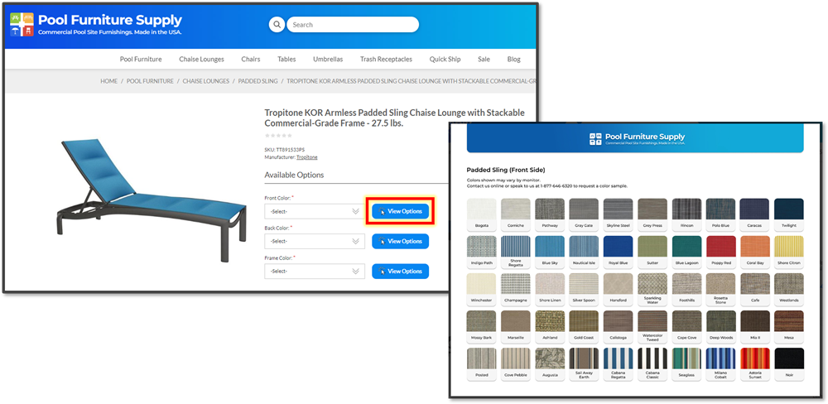
Task: Select the Blue Lagoon color swatch
Action: pos(686,252)
